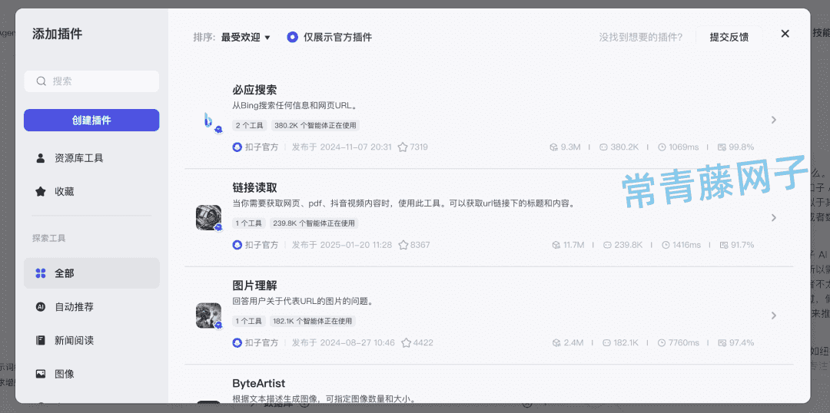This screenshot has height=413, width=830.
Task: Click the 自动推荐 AI icon
Action: 41,307
